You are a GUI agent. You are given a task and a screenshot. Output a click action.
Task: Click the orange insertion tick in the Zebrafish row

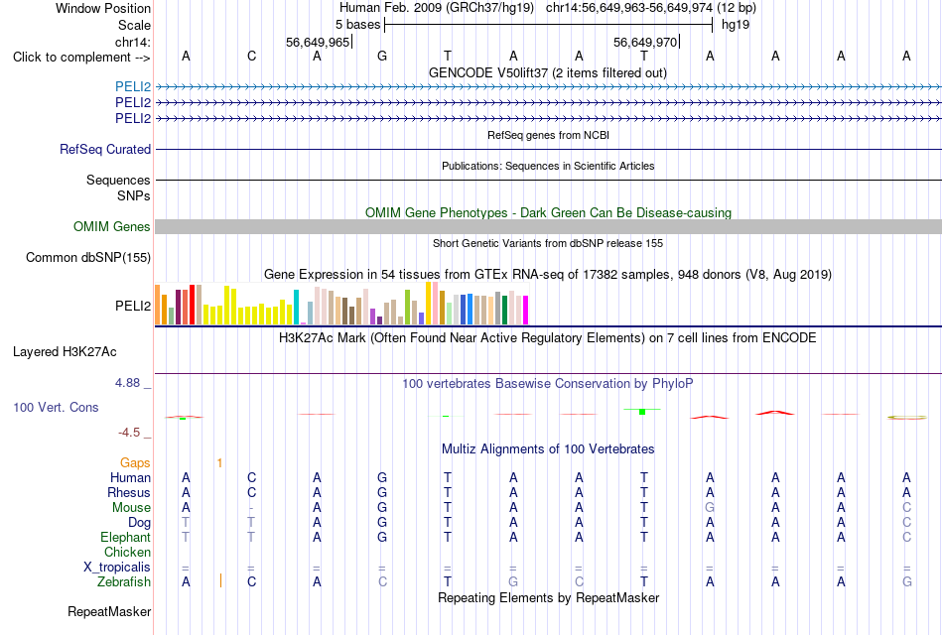[220, 580]
